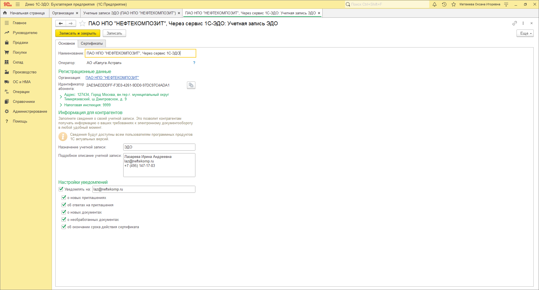The width and height of the screenshot is (539, 290).
Task: Disable 'о необработанных документах' notification
Action: [64, 219]
